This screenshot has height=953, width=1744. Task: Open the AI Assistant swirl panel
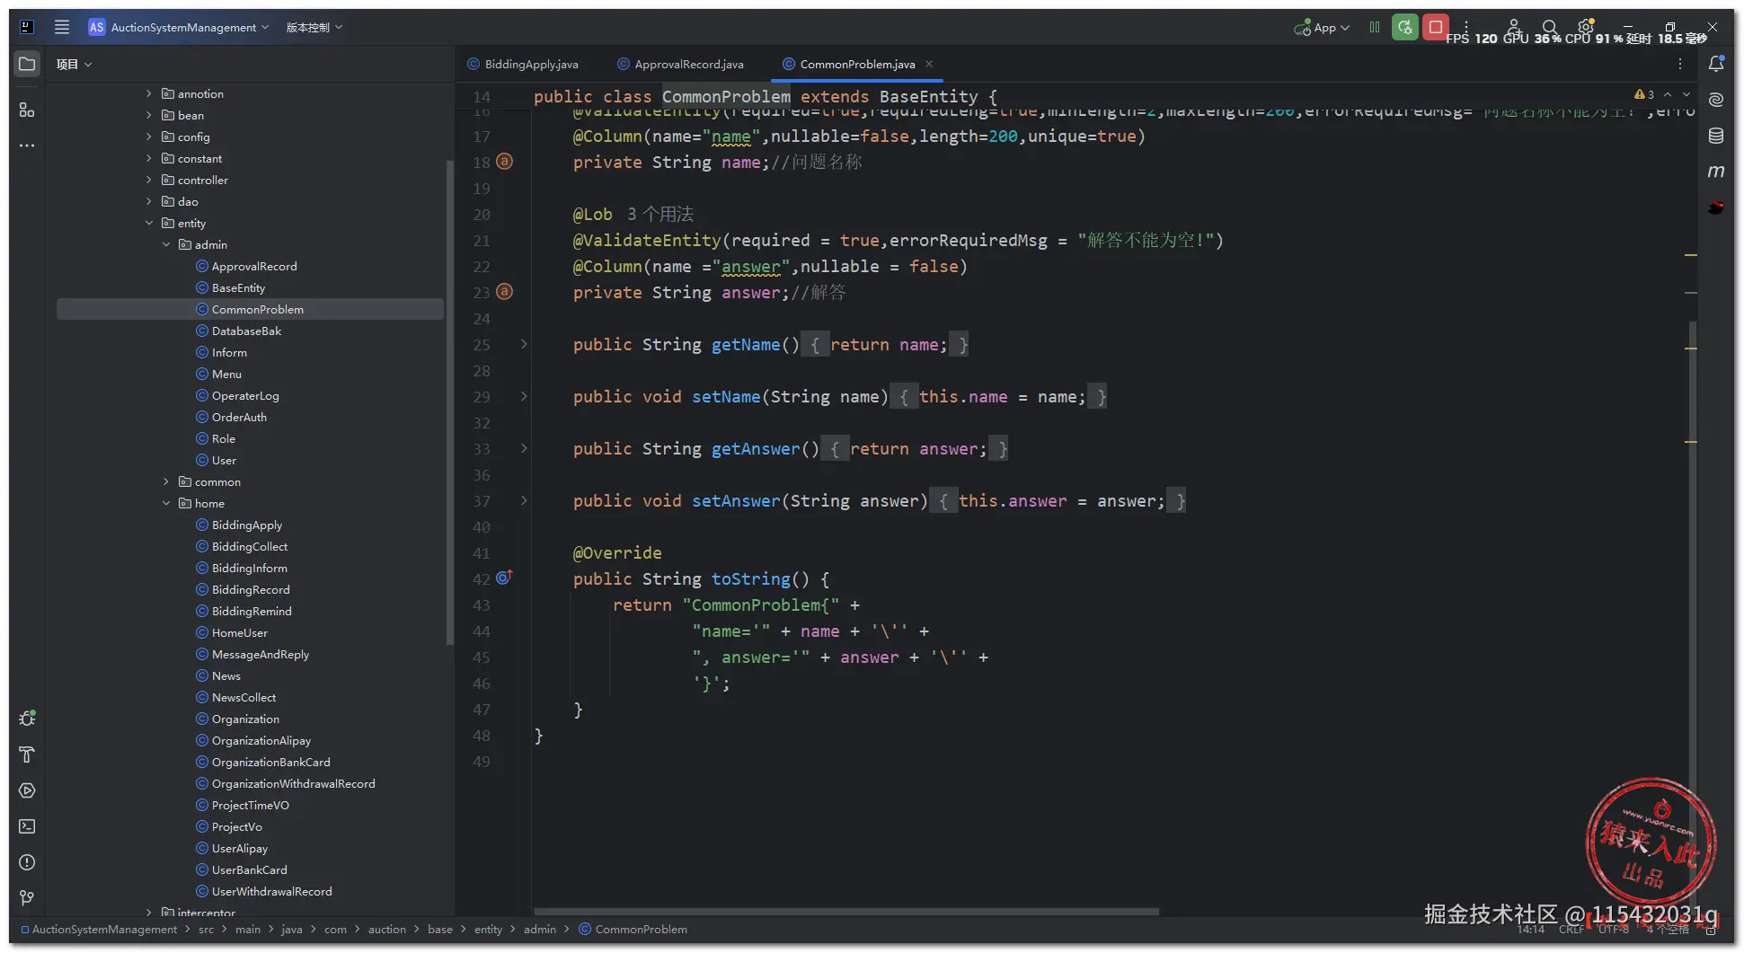(1716, 100)
